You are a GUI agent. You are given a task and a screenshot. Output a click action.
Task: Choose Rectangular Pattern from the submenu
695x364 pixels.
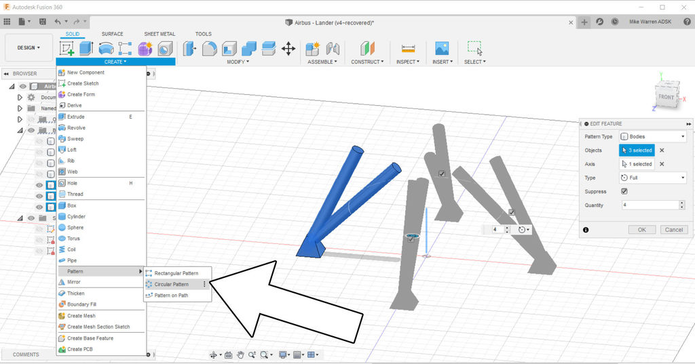(177, 273)
